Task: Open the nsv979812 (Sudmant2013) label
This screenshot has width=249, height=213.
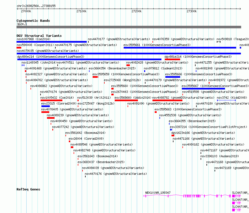Action: coord(163,68)
